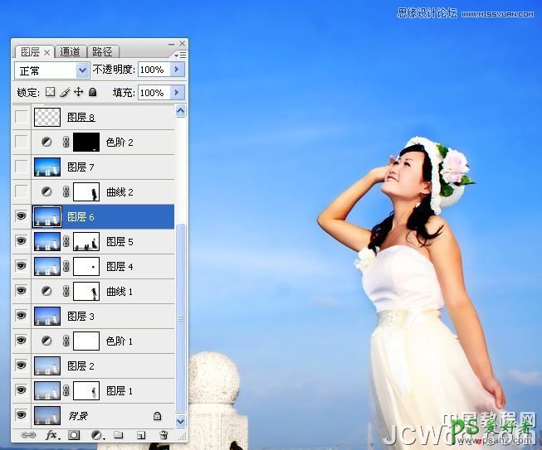The image size is (542, 450).
Task: Switch to the 通道 tab
Action: point(71,51)
